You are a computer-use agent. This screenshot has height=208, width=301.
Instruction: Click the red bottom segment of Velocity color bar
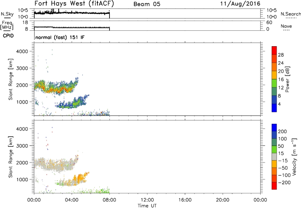pyautogui.click(x=274, y=186)
